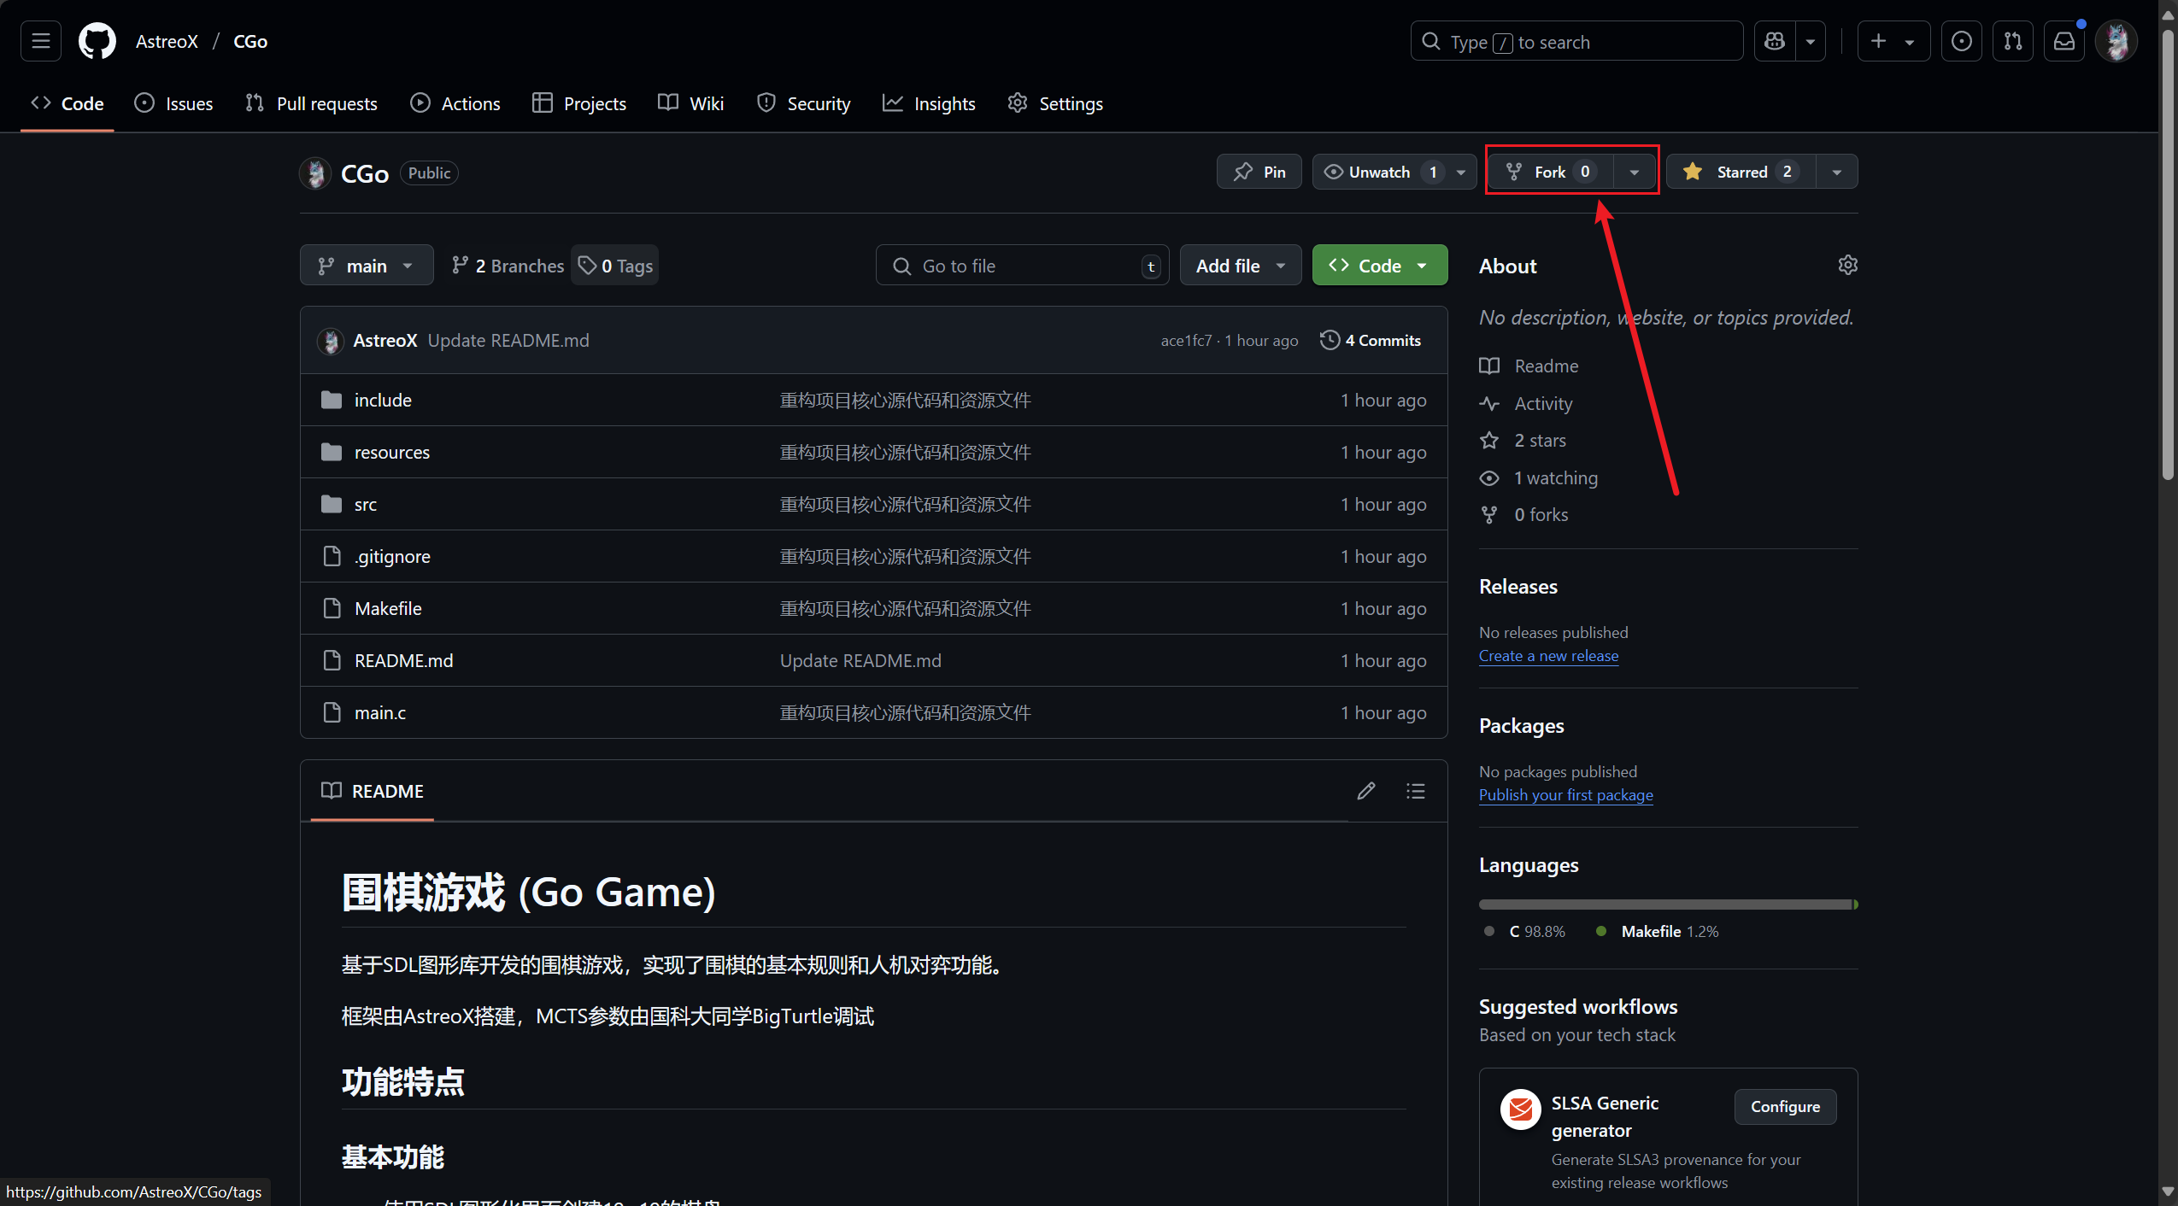Screen dimensions: 2178x1206
Task: Open the Fork options dropdown arrow
Action: 1634,172
